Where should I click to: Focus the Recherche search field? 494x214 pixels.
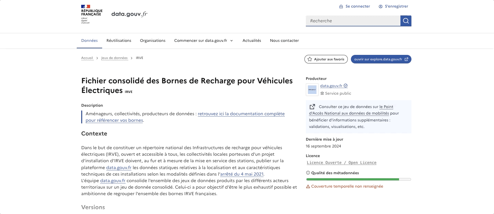pyautogui.click(x=353, y=21)
